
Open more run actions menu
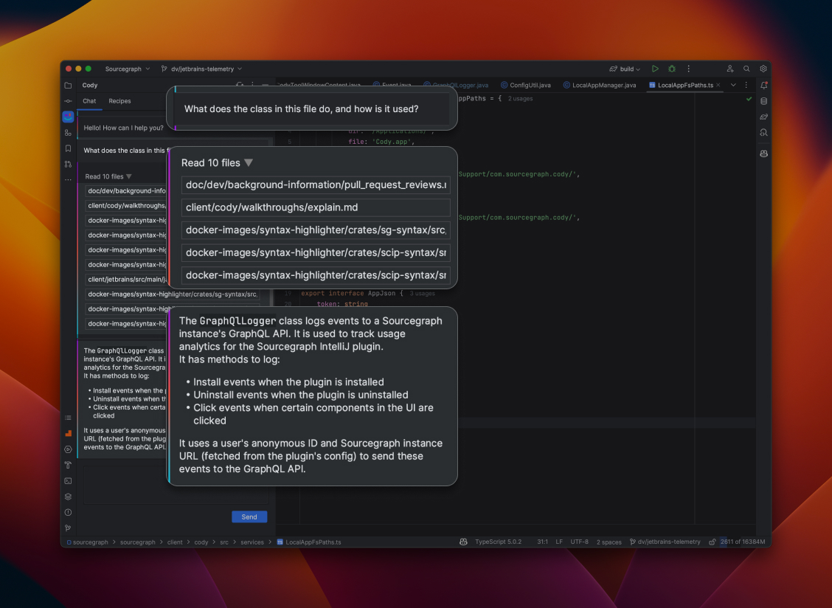[689, 69]
